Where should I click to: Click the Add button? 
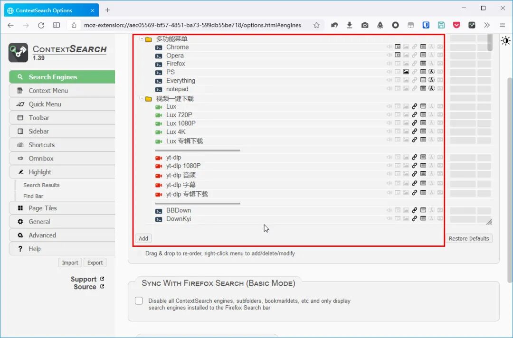[x=143, y=239]
